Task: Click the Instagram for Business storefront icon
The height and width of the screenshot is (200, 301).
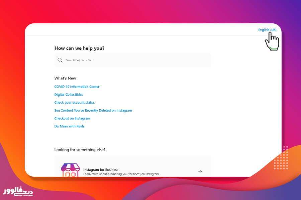Action: [70, 170]
